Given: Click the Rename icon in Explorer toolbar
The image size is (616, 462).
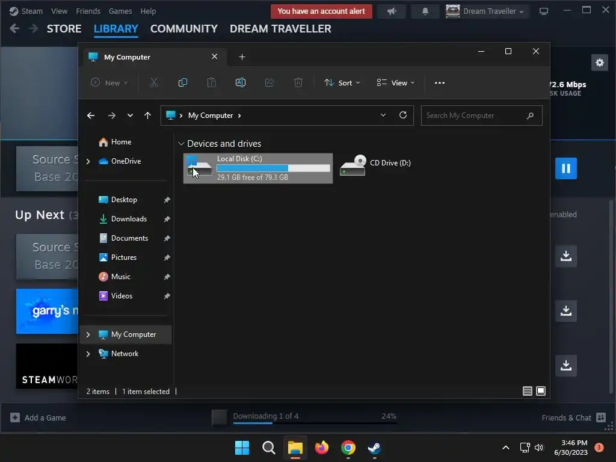Looking at the screenshot, I should (x=241, y=82).
